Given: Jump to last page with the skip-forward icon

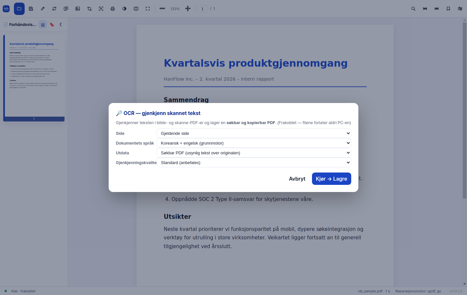Looking at the screenshot, I should click(x=437, y=9).
